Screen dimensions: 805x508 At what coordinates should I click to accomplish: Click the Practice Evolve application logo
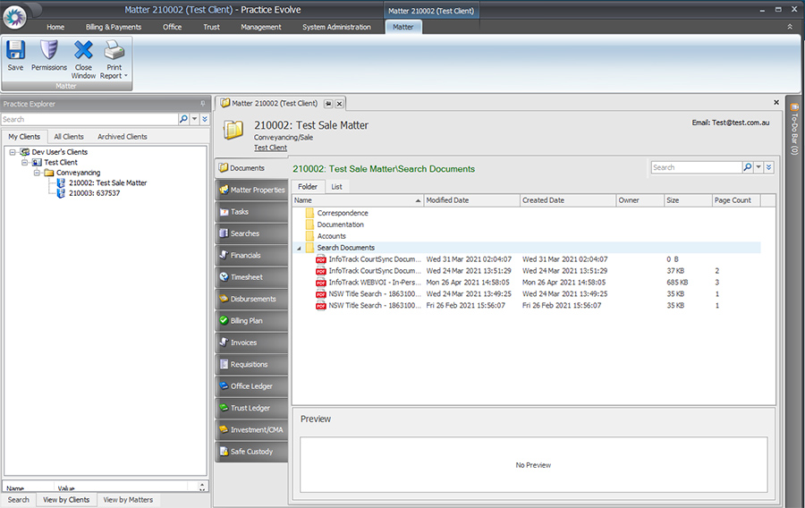[x=14, y=17]
